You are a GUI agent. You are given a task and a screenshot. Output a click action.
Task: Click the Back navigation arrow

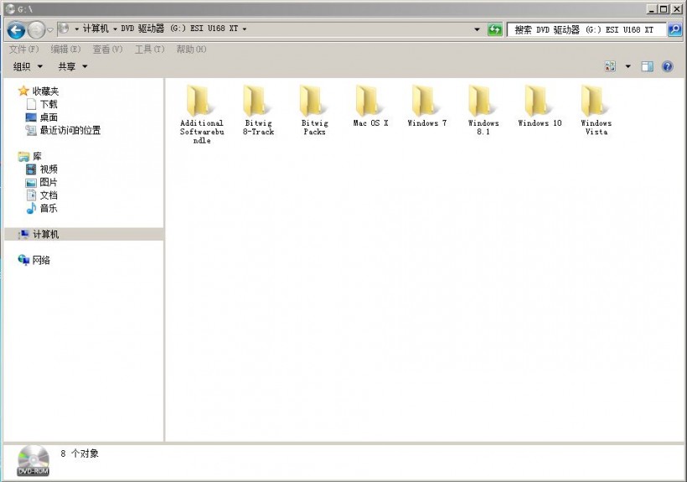point(15,30)
